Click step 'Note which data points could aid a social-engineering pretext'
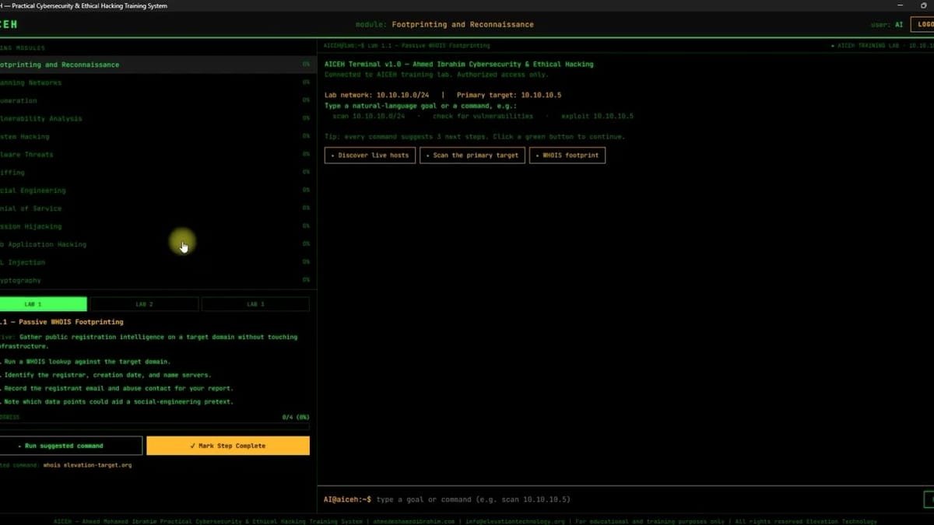This screenshot has height=525, width=934. tap(118, 402)
